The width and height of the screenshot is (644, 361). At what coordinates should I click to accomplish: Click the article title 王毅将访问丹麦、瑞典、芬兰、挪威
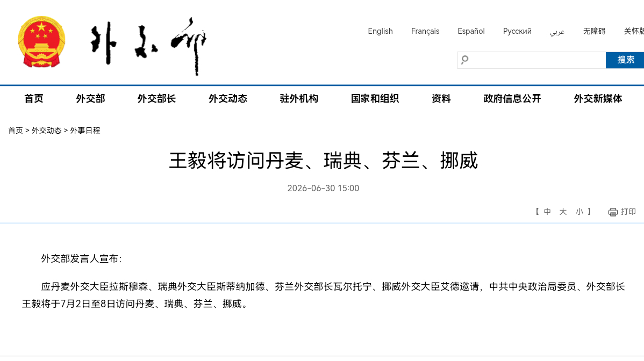pos(324,161)
